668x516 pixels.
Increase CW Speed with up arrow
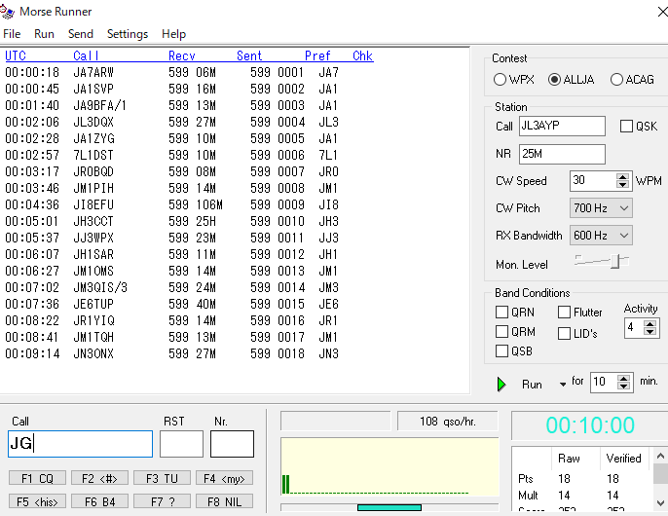[x=622, y=177]
